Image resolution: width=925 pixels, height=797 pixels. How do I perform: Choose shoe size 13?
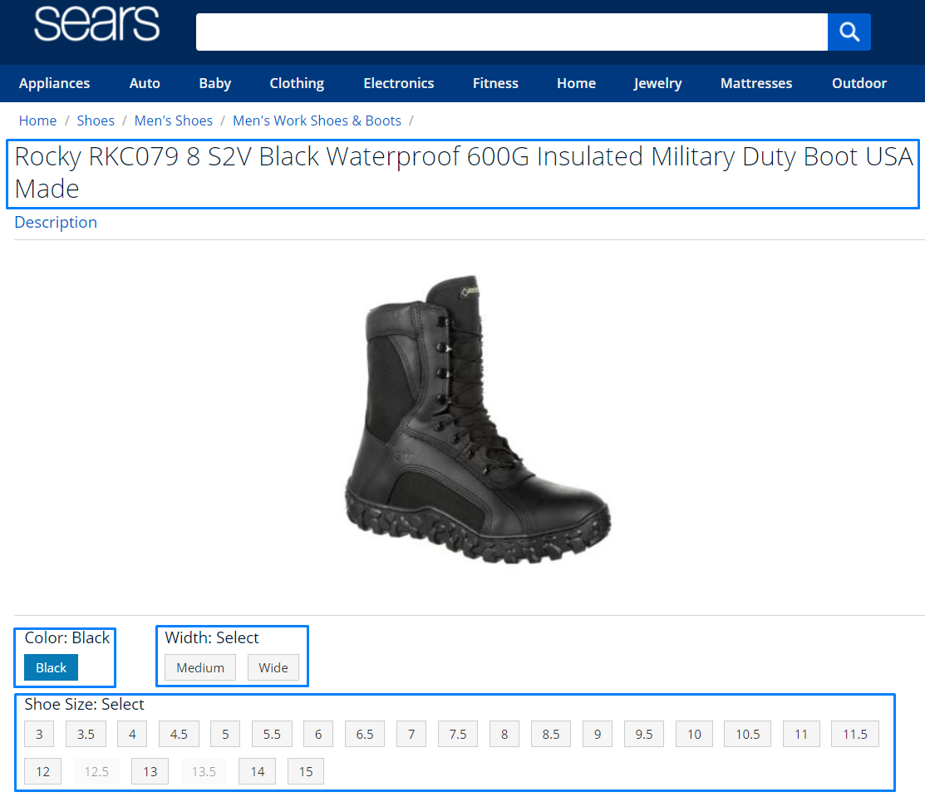[150, 771]
